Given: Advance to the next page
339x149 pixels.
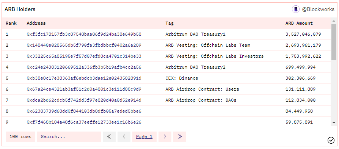Looking at the screenshot, I should pyautogui.click(x=165, y=136).
